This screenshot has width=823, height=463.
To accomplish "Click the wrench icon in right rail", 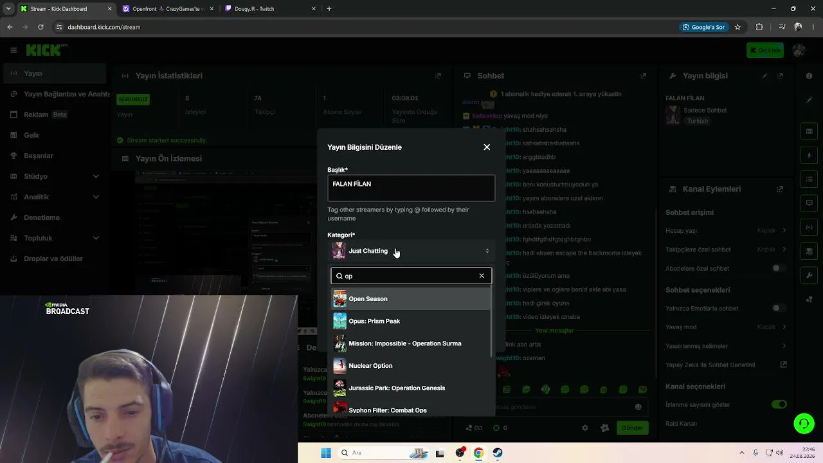I will (x=809, y=275).
